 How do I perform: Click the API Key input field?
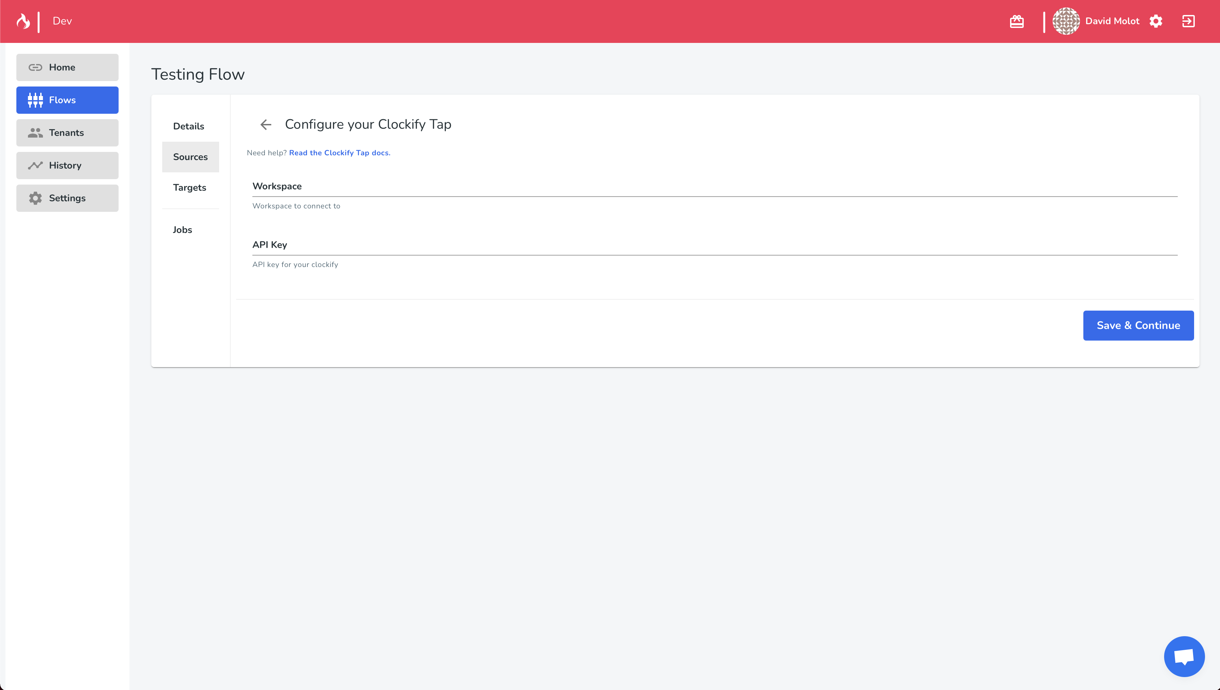tap(715, 245)
